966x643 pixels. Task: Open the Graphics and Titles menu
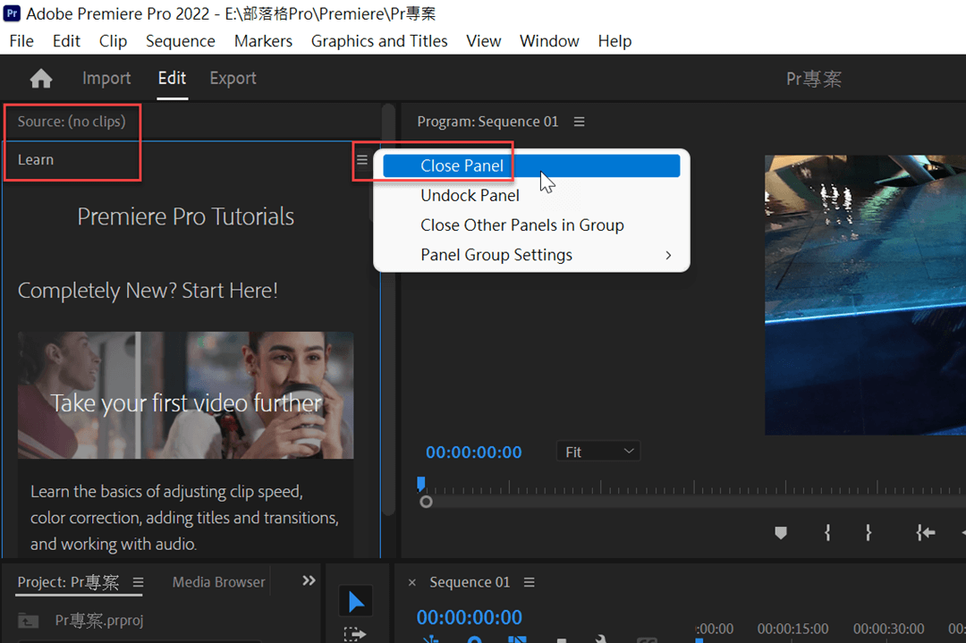tap(379, 41)
